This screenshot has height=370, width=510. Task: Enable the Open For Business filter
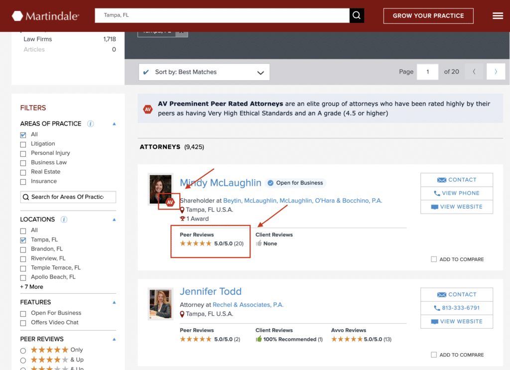(x=23, y=313)
